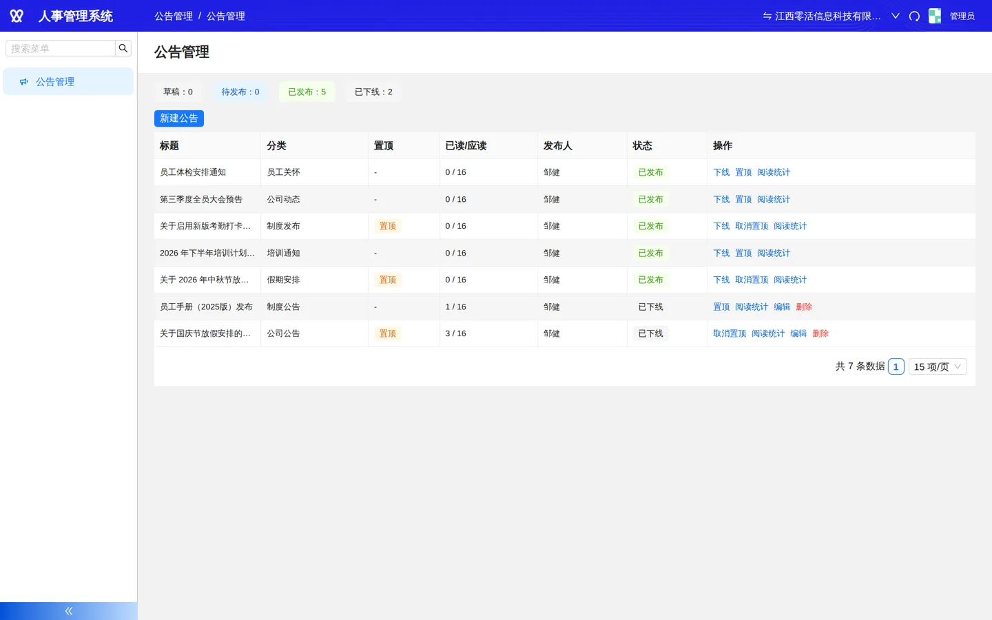
Task: Expand the company selector dropdown arrow
Action: click(x=896, y=16)
